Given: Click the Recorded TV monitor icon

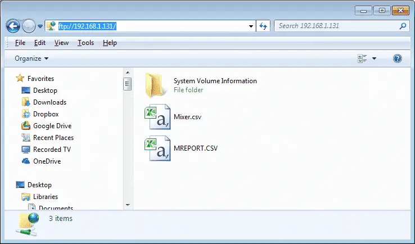Looking at the screenshot, I should click(26, 150).
